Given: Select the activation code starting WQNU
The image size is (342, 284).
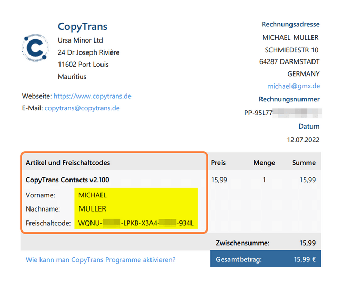Looking at the screenshot, I should click(136, 223).
